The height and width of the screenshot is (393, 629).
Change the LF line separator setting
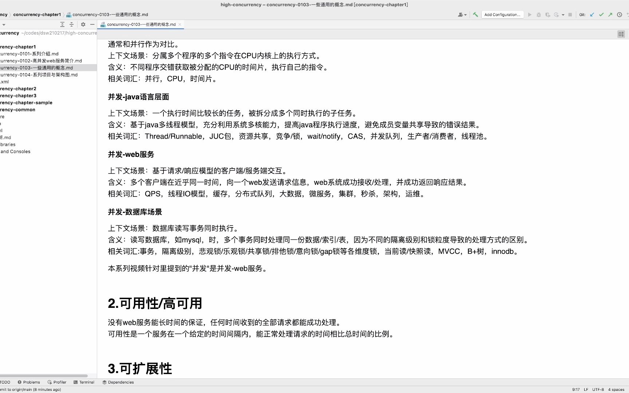tap(586, 389)
